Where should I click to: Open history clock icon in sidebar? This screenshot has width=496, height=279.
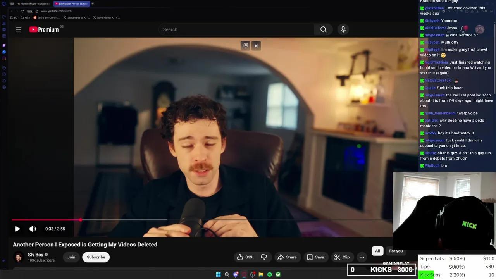click(x=4, y=74)
